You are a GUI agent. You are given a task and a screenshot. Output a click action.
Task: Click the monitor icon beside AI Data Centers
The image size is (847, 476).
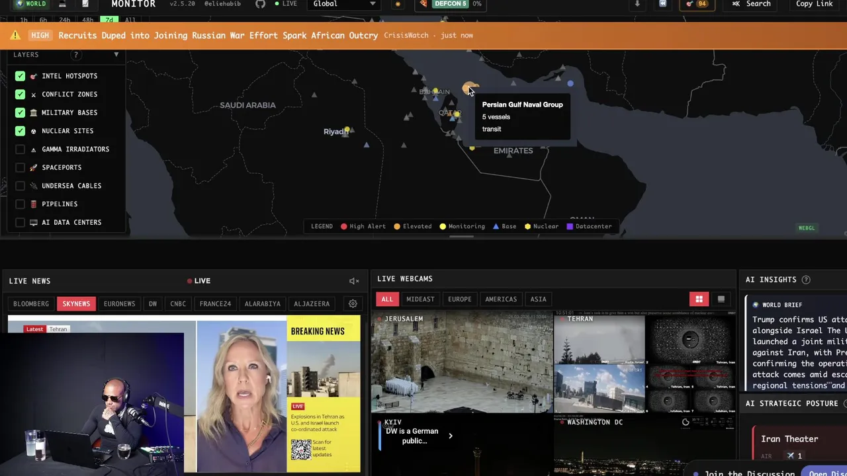[34, 223]
